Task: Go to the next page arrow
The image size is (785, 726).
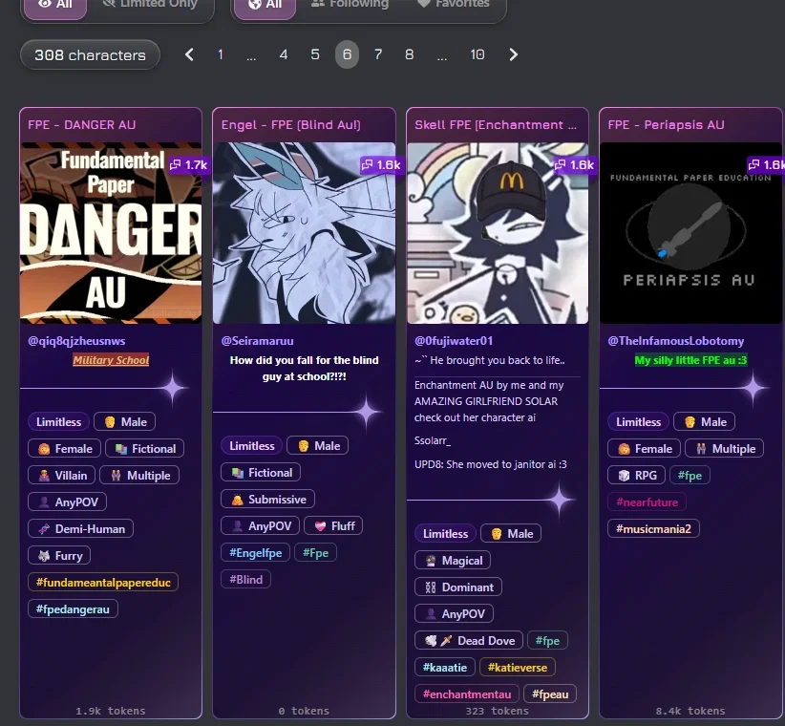Action: 513,54
